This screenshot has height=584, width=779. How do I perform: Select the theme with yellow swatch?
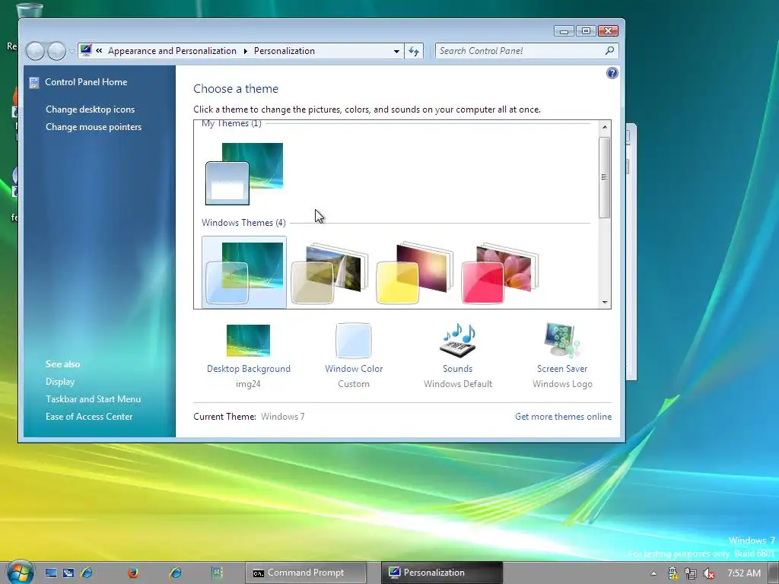(415, 274)
